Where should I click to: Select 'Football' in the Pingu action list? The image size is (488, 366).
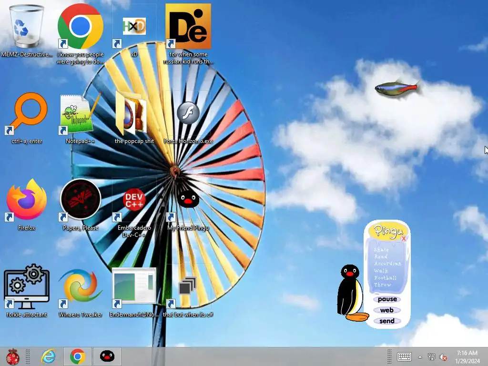(x=385, y=278)
